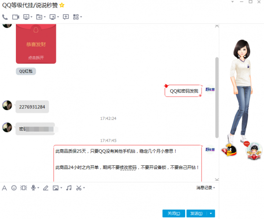Expand voice message dropdown arrow
This screenshot has width=264, height=219.
tap(38, 188)
